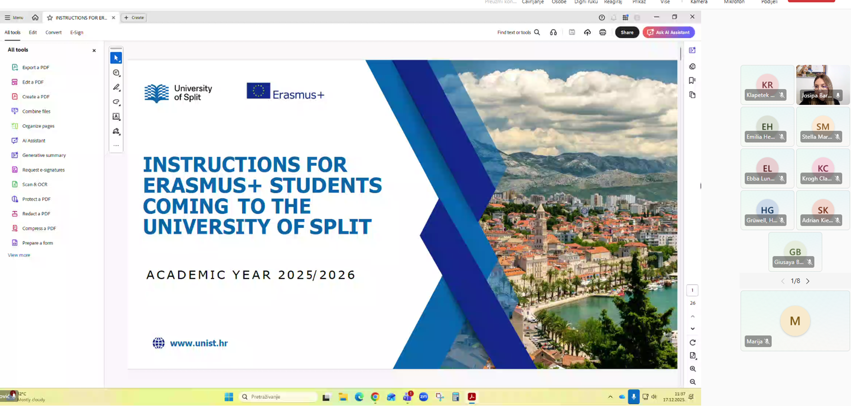Zoom in using the magnifier plus icon

(x=693, y=369)
